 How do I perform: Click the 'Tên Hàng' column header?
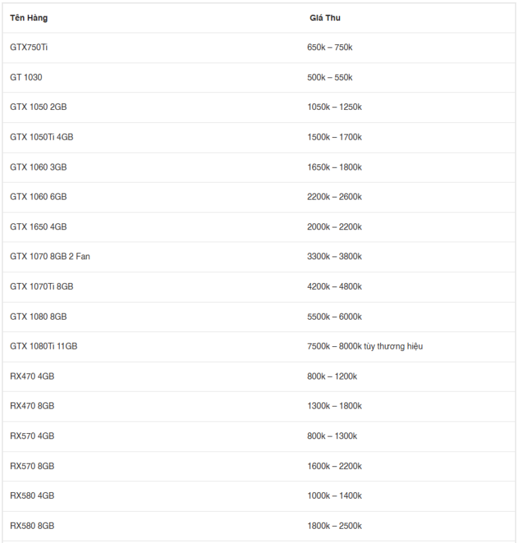[29, 18]
